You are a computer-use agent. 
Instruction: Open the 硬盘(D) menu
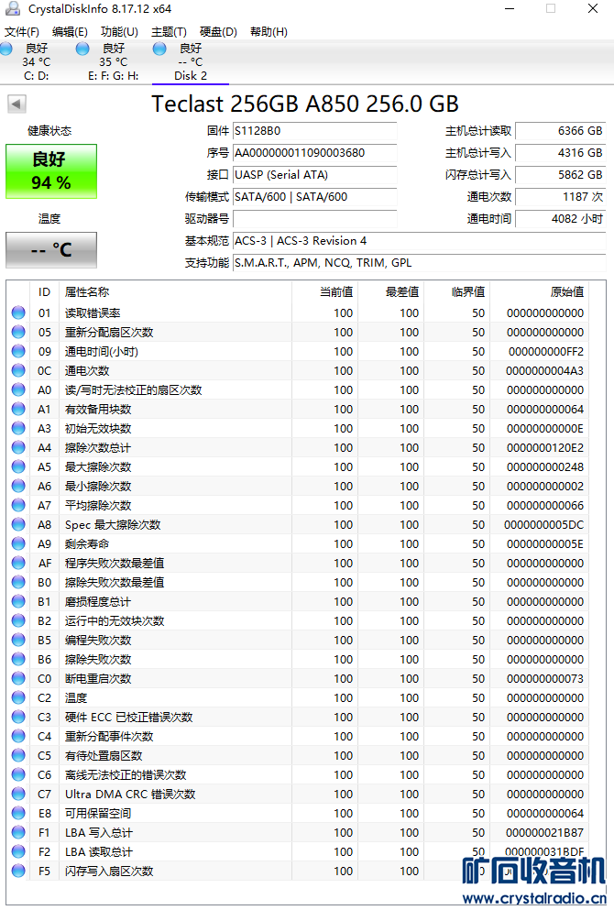tap(218, 32)
